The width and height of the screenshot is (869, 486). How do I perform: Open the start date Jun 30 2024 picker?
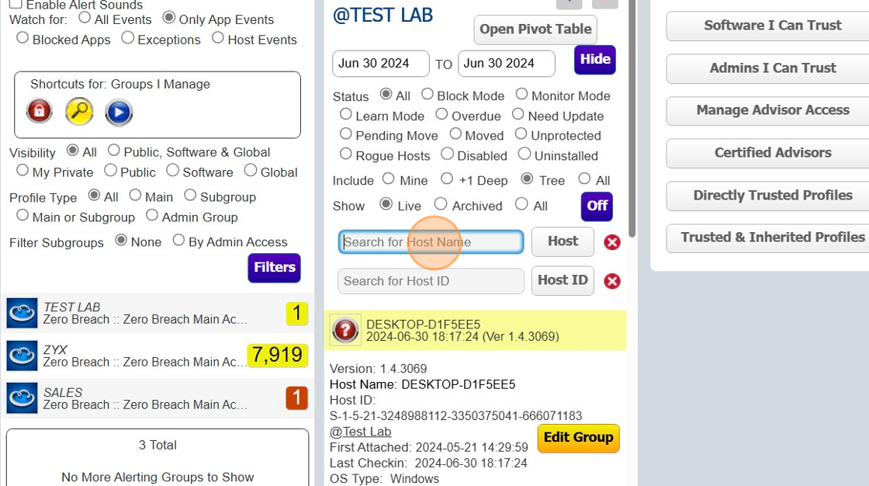click(380, 64)
